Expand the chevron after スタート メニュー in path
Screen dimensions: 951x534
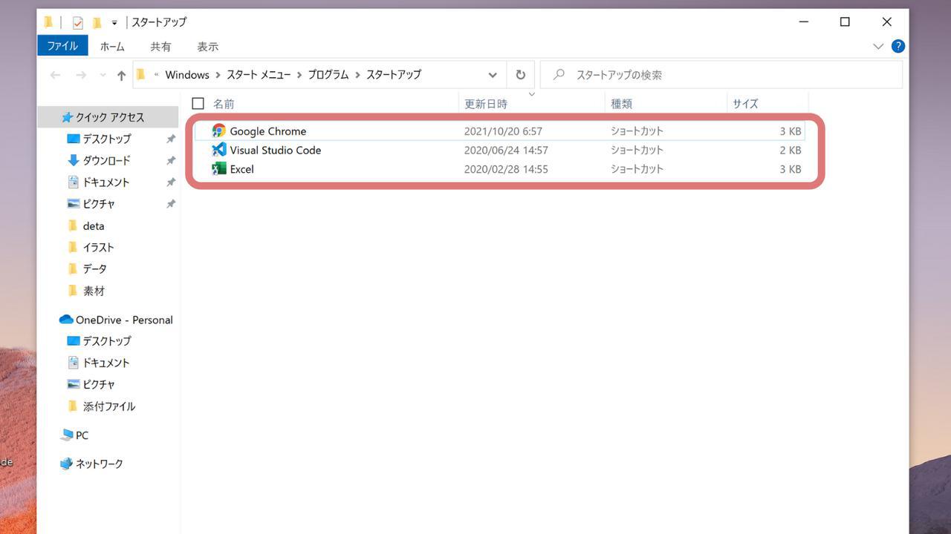tap(299, 75)
